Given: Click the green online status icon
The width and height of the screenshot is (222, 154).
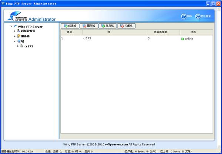Looking at the screenshot, I should click(182, 38).
